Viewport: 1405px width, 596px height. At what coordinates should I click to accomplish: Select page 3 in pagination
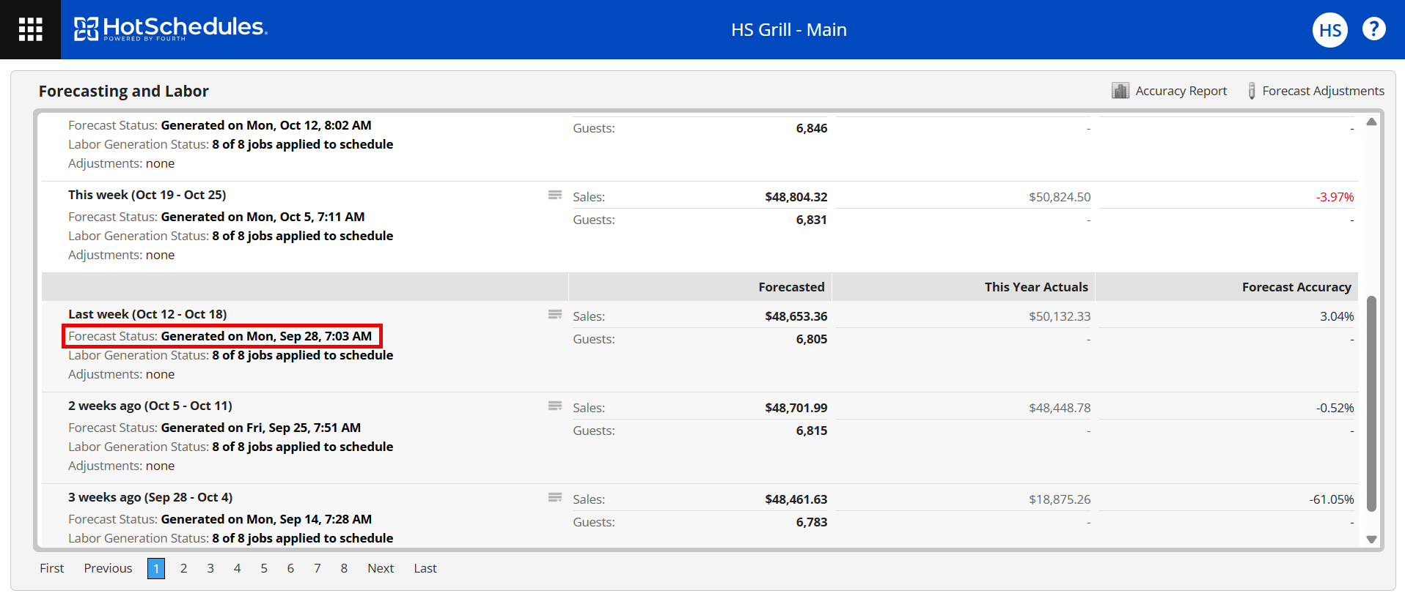pos(210,568)
